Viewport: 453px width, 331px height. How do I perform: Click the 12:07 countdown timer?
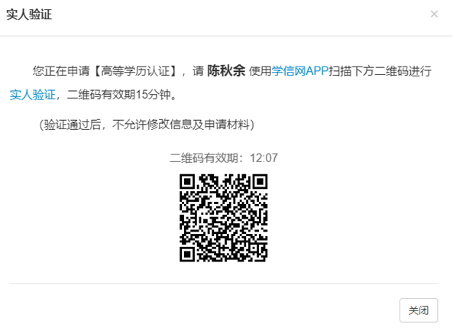[x=264, y=157]
